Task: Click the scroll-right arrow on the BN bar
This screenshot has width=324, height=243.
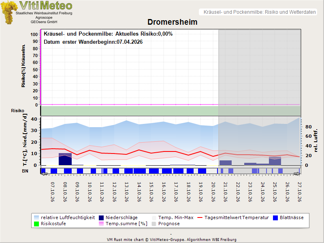Action: point(297,174)
